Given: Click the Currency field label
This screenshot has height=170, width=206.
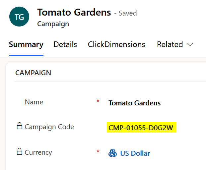Looking at the screenshot, I should click(x=38, y=152).
